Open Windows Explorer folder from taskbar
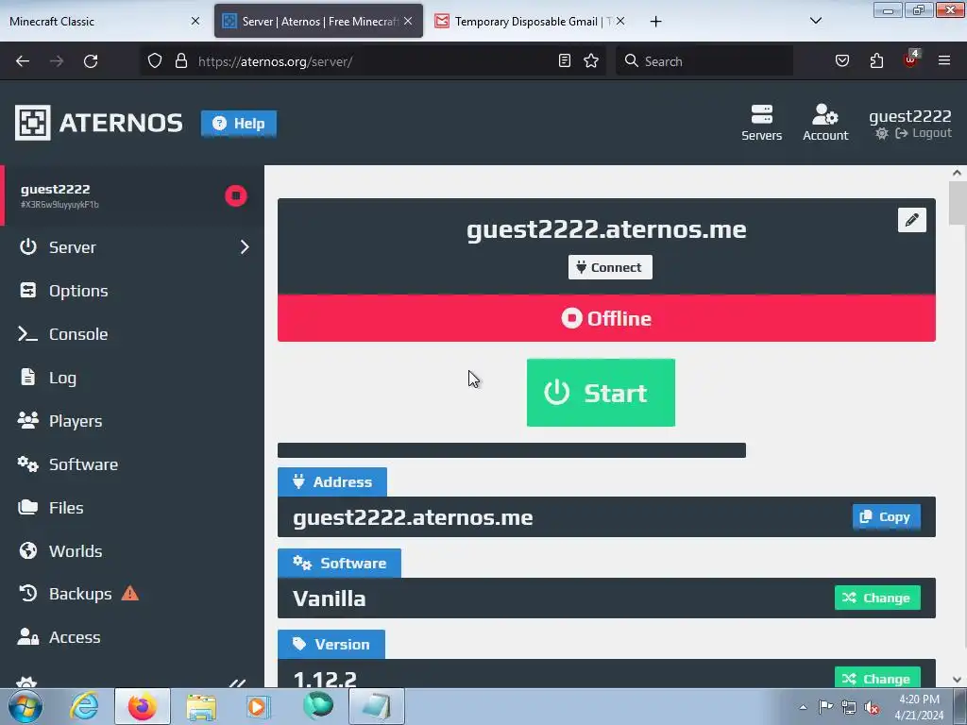Image resolution: width=967 pixels, height=725 pixels. coord(201,706)
